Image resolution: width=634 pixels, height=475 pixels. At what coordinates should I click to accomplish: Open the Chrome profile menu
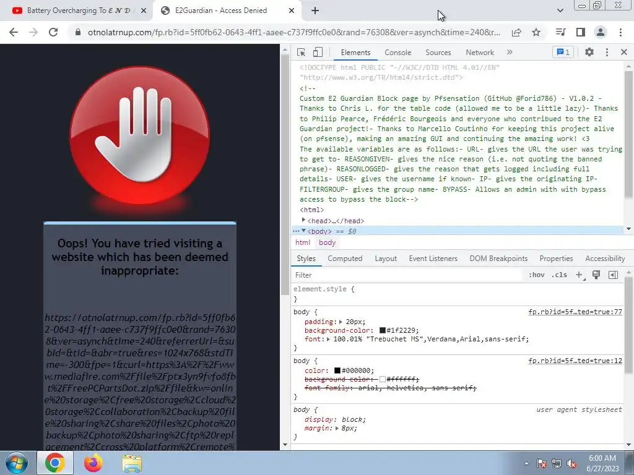pos(601,32)
